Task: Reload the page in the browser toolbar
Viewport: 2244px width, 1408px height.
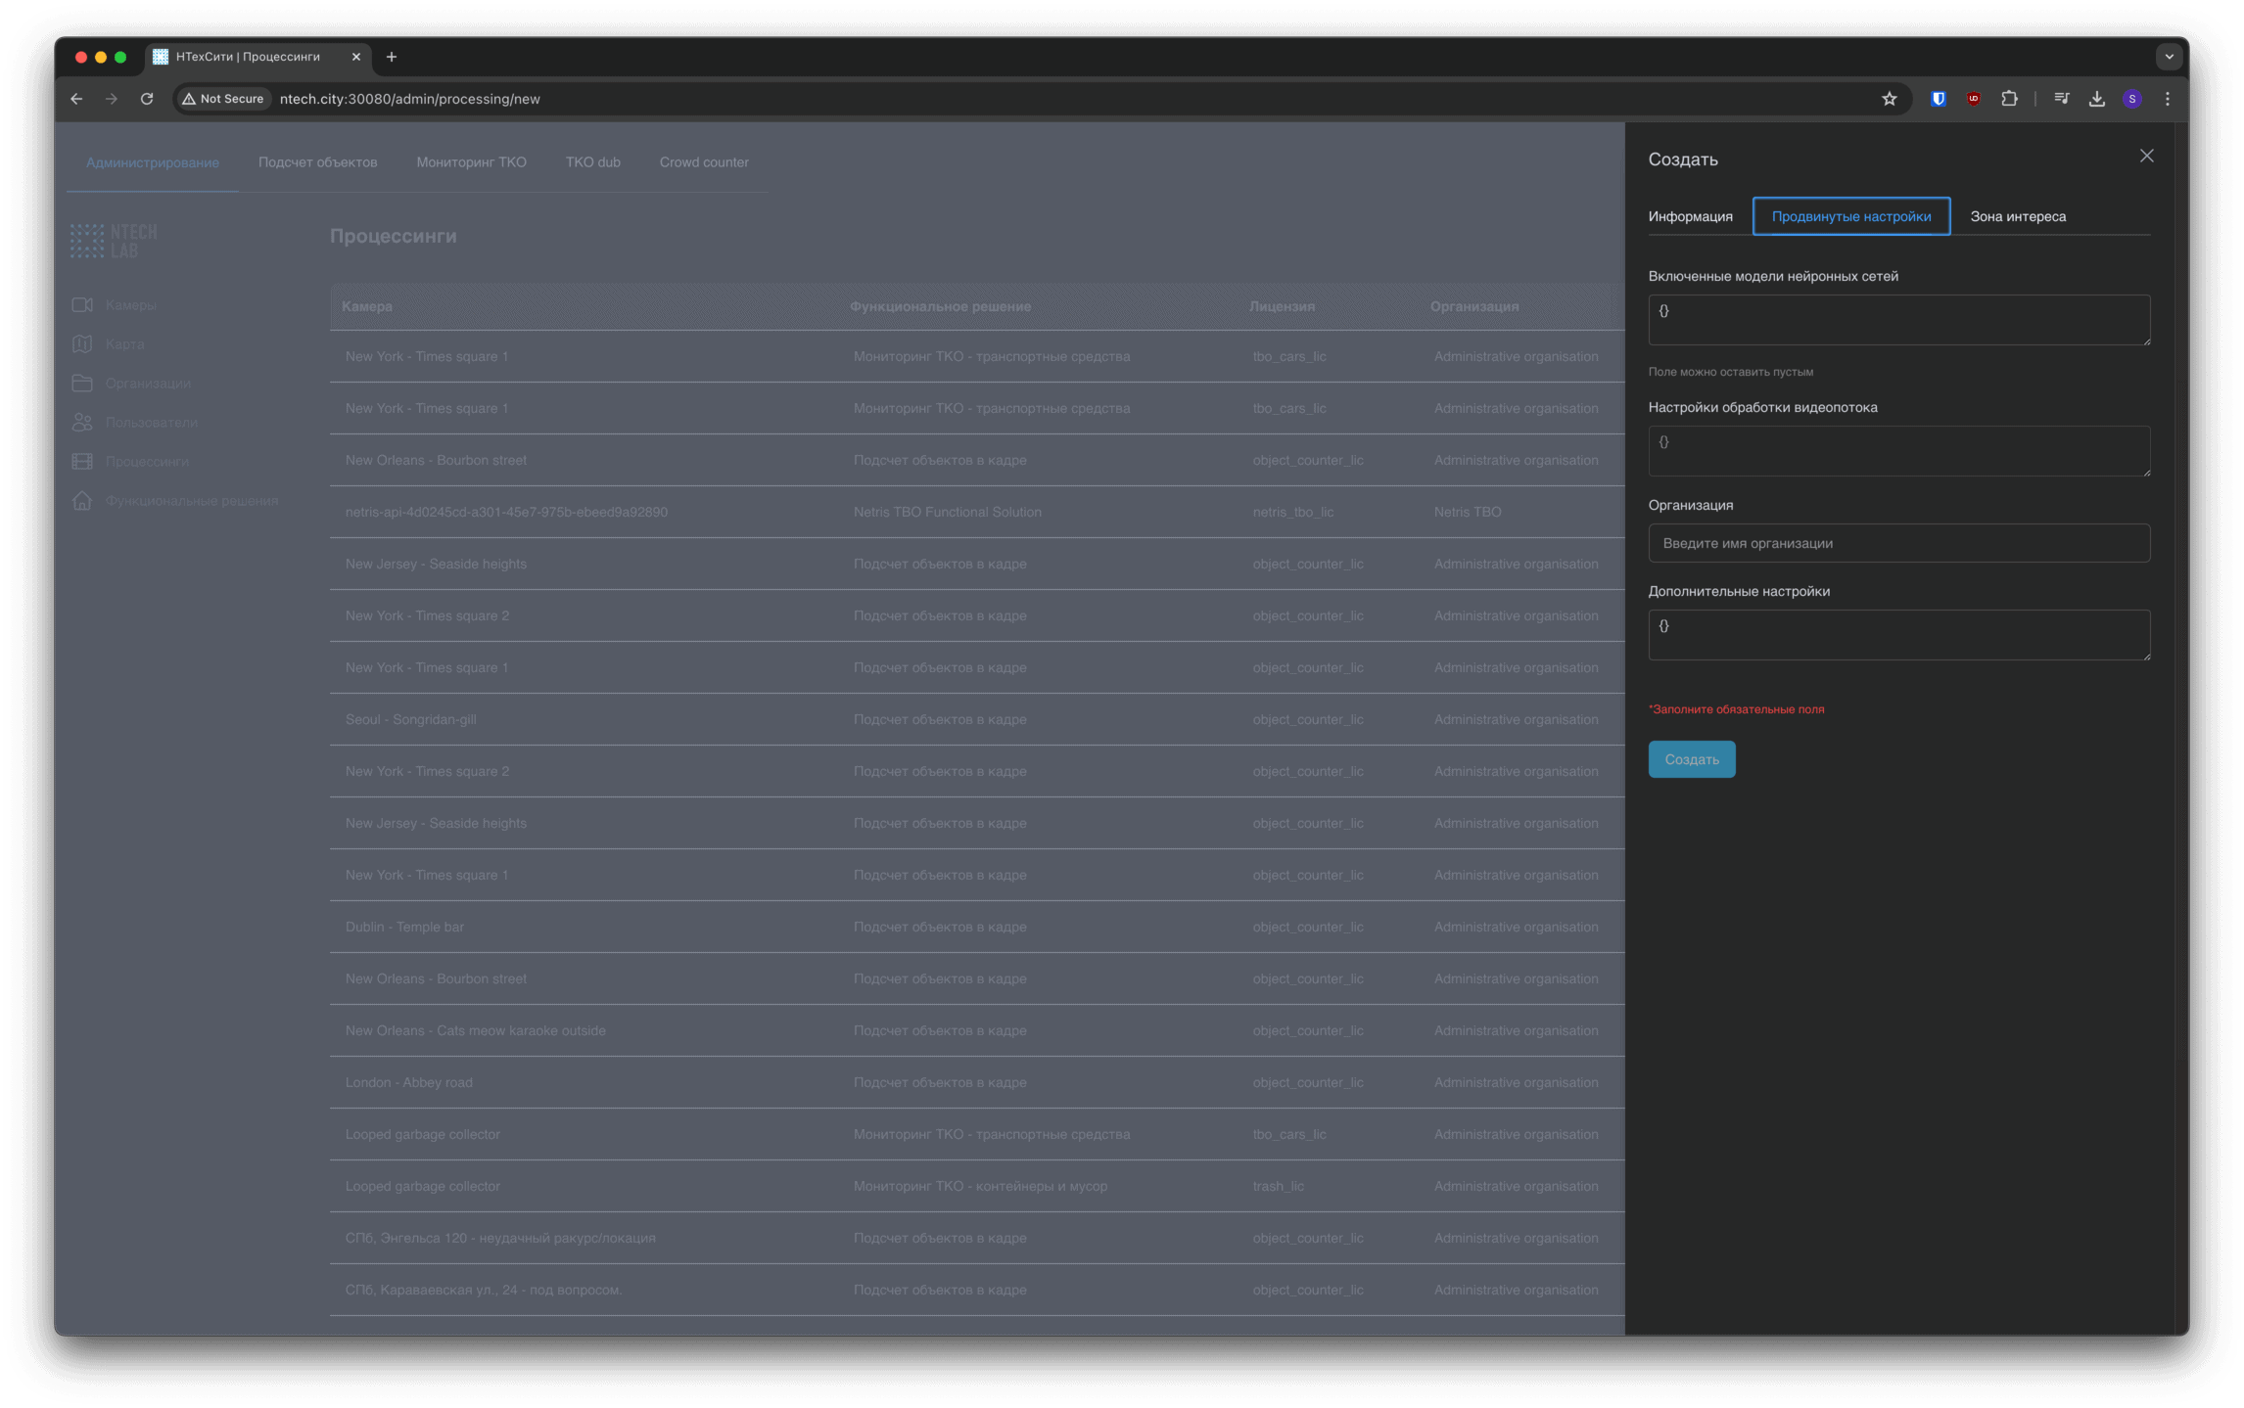Action: coord(147,99)
